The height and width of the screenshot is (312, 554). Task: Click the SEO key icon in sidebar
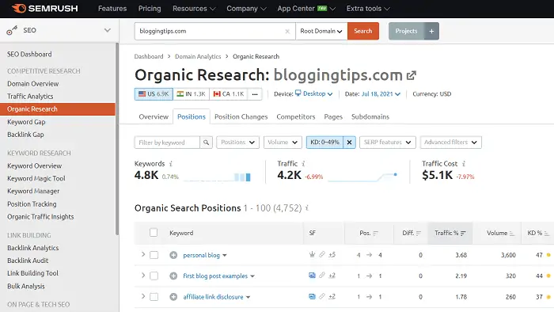[12, 31]
